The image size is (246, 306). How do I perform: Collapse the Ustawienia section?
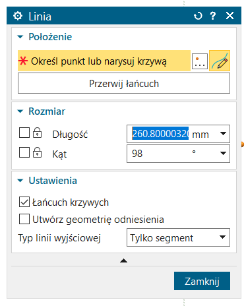tap(20, 181)
